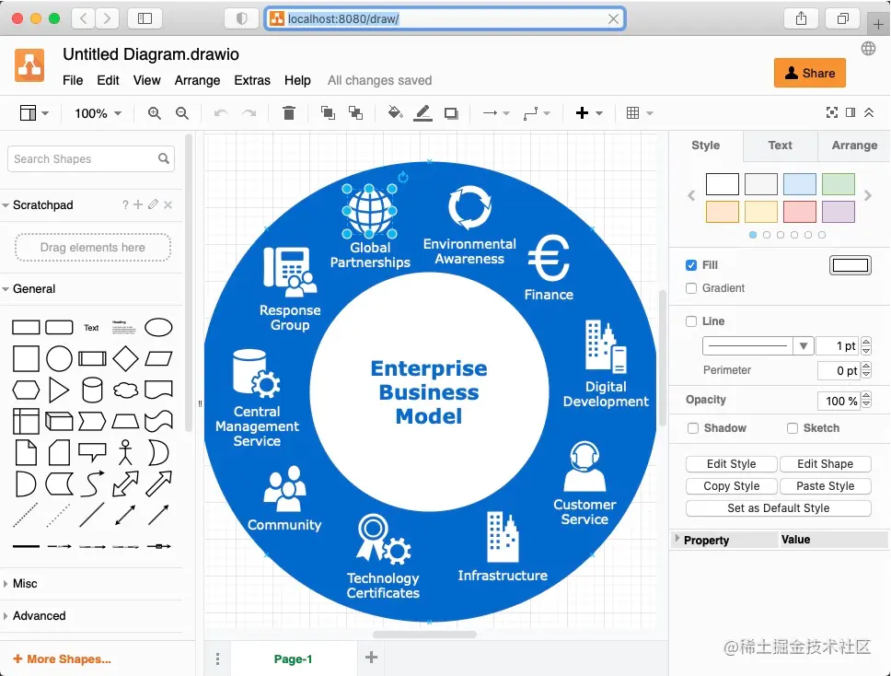Open the waypoints style dropdown
Viewport: 891px width, 676px height.
[537, 113]
